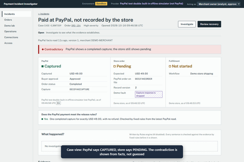Image resolution: width=244 pixels, height=162 pixels.
Task: Open order ORD-104 link
Action: pos(76,26)
